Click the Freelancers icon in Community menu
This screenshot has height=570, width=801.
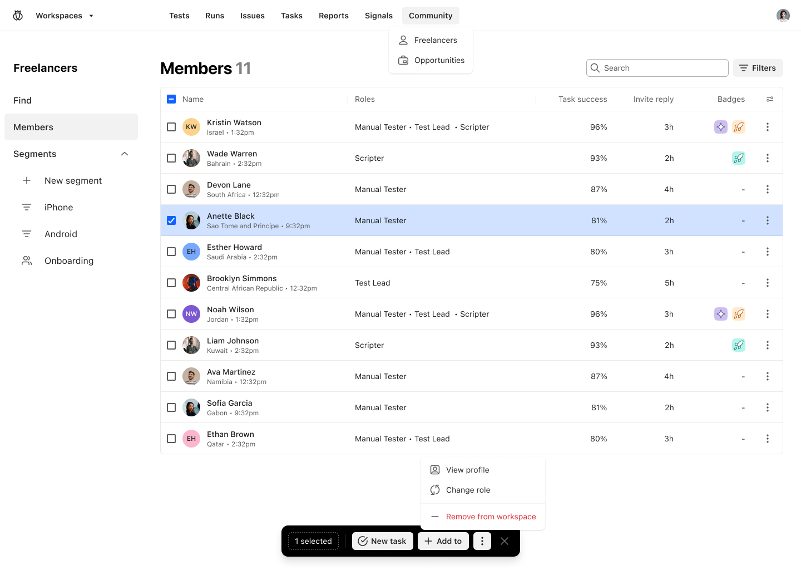click(x=403, y=40)
